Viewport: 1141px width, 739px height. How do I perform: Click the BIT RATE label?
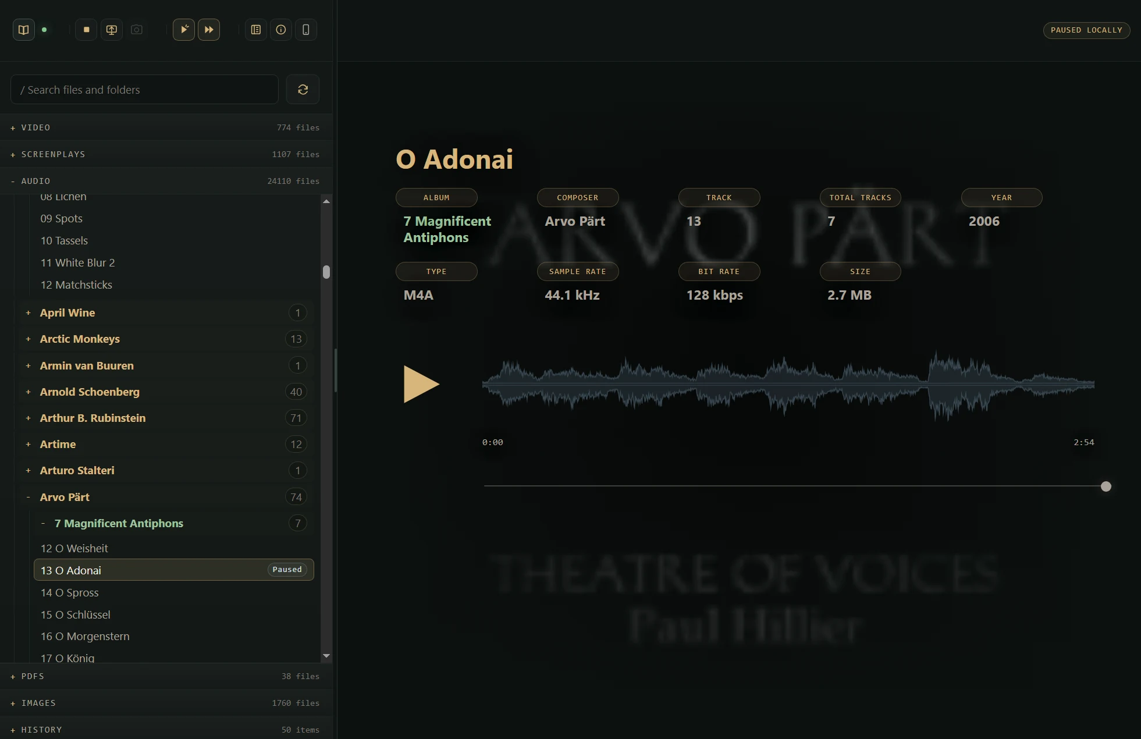click(x=719, y=271)
